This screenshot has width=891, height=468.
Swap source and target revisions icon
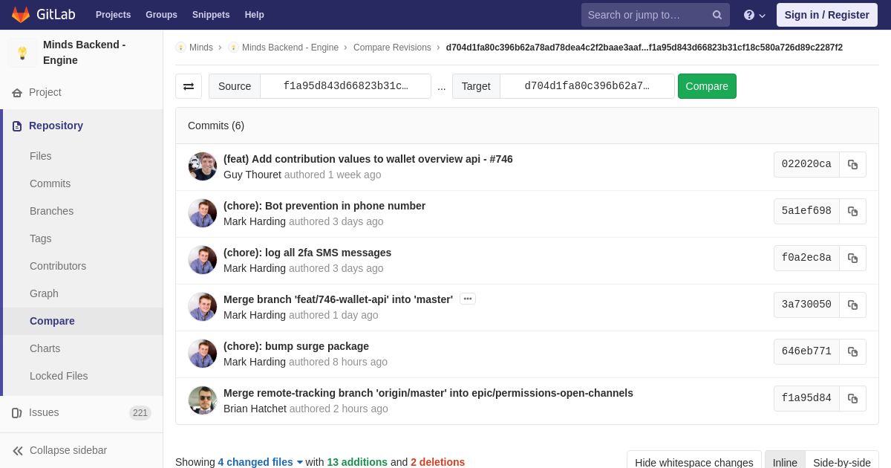[x=189, y=86]
